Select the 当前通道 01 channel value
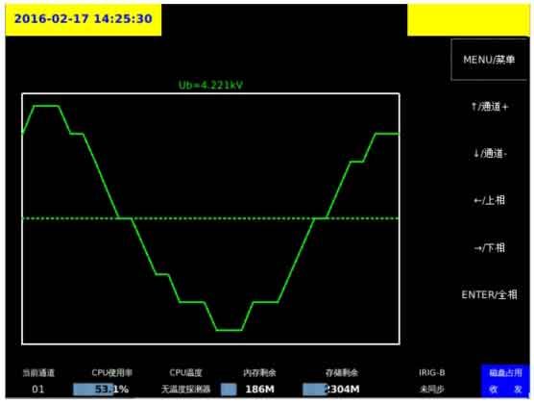The image size is (534, 404). (x=38, y=390)
